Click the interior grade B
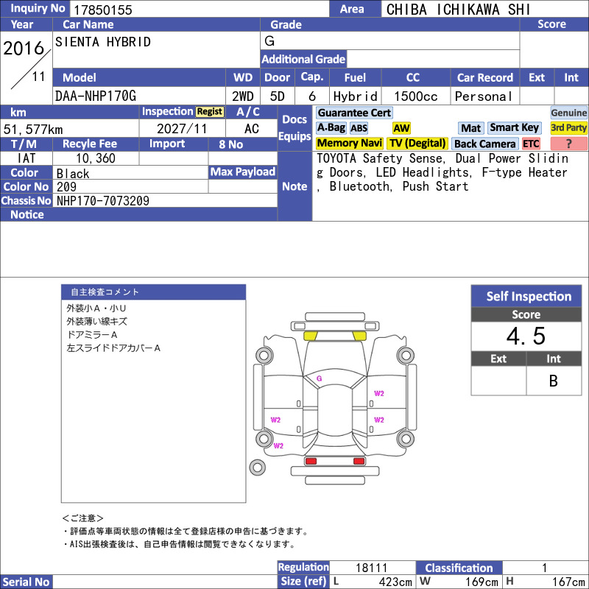The height and width of the screenshot is (589, 589). click(554, 381)
